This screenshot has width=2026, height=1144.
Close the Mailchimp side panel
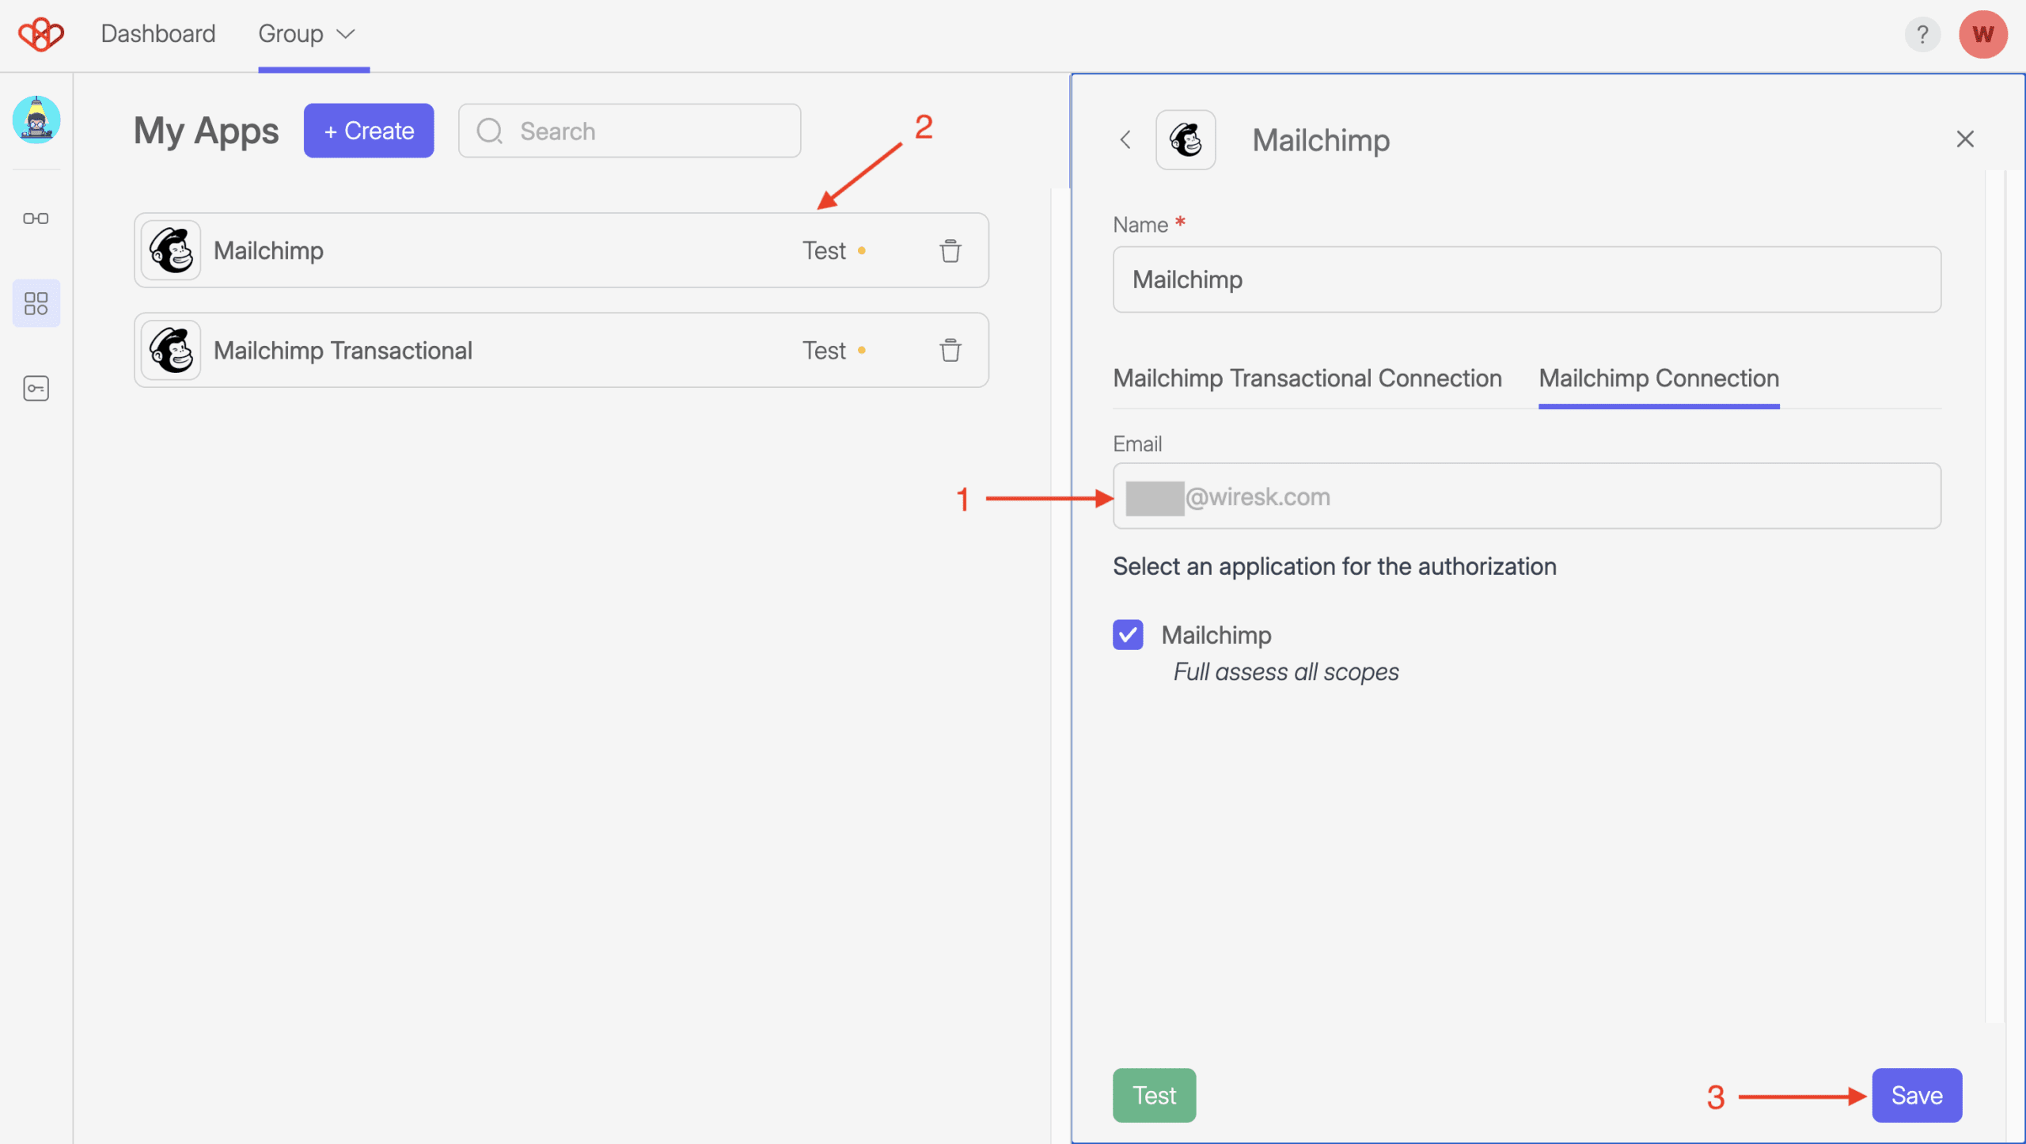[1964, 139]
